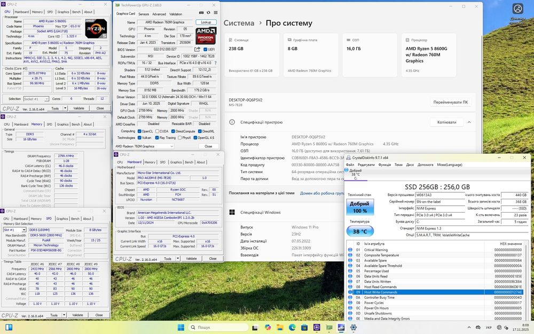The image size is (534, 334).
Task: Click the desktop shortcut icon at top right
Action: click(x=517, y=10)
